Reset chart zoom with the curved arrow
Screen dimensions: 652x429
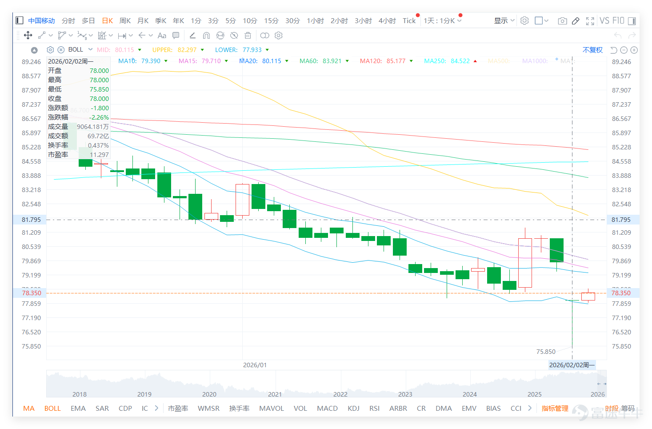pyautogui.click(x=614, y=50)
